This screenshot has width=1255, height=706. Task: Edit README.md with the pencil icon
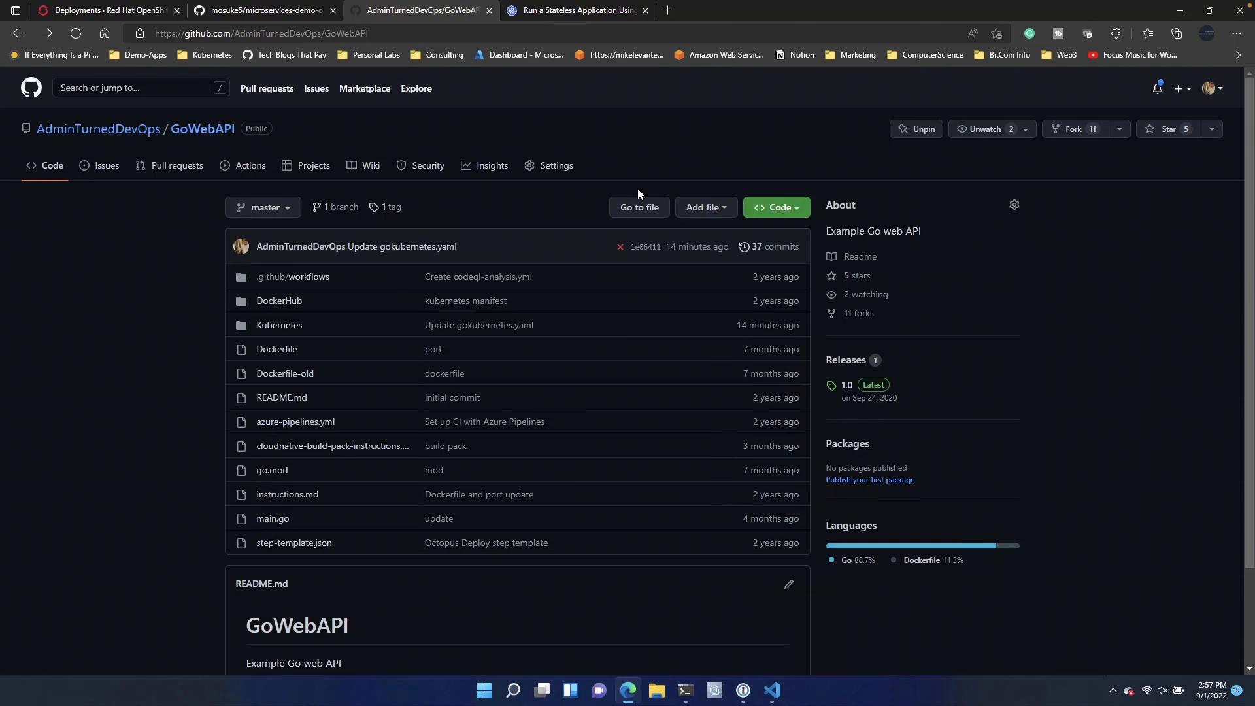pyautogui.click(x=789, y=584)
